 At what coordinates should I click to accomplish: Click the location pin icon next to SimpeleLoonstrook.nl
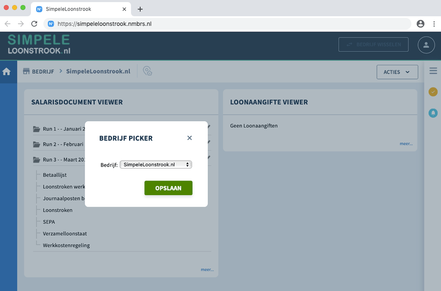coord(147,71)
